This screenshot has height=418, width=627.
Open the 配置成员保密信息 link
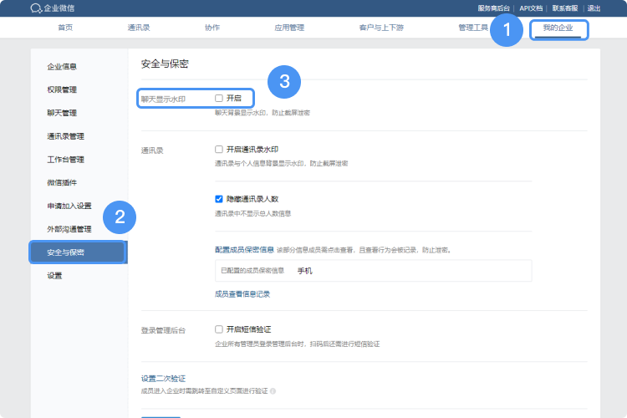click(x=245, y=249)
